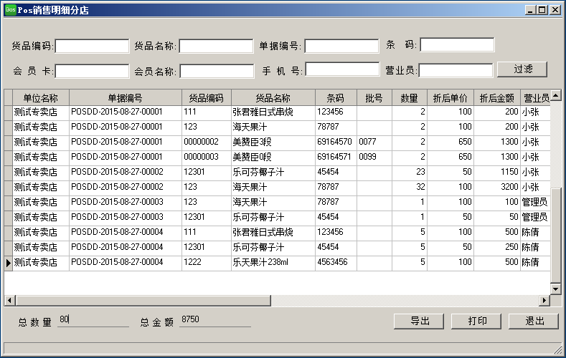566x358 pixels.
Task: Click the 过滤 filter button
Action: coord(522,69)
